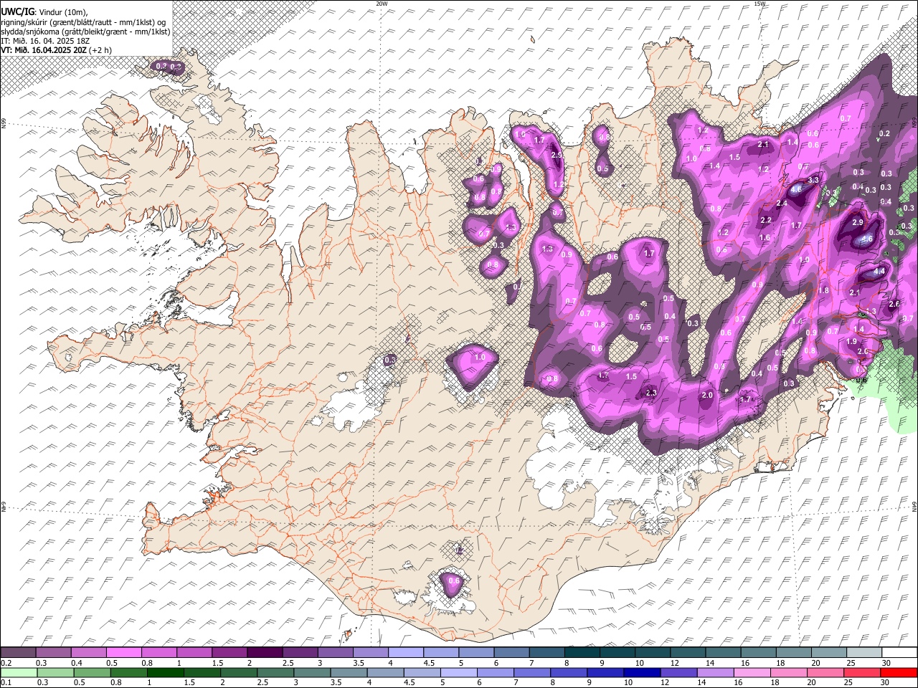Pick the darkest green lower swatch starting at 1

pyautogui.click(x=165, y=672)
